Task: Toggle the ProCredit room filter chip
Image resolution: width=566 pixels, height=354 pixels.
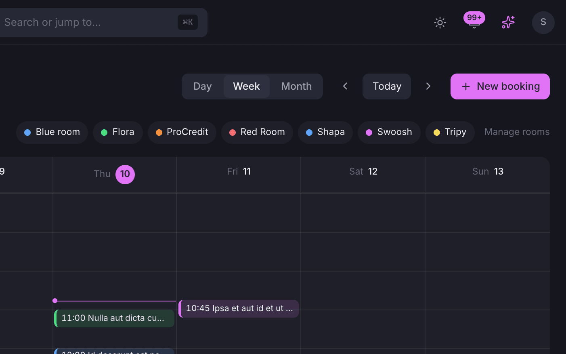Action: (182, 133)
